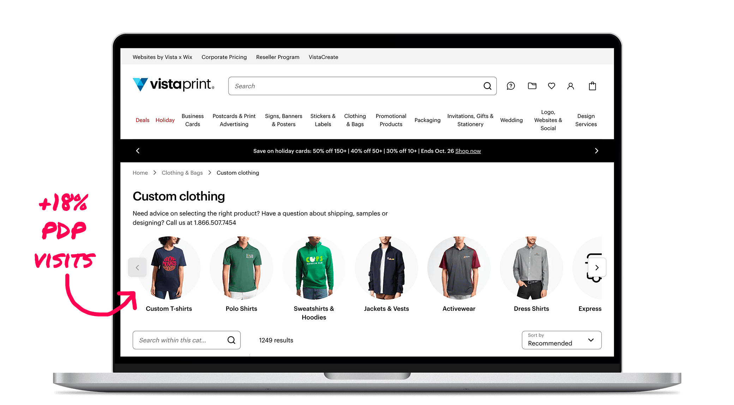Open the account profile icon
This screenshot has height=405, width=734.
[x=571, y=86]
